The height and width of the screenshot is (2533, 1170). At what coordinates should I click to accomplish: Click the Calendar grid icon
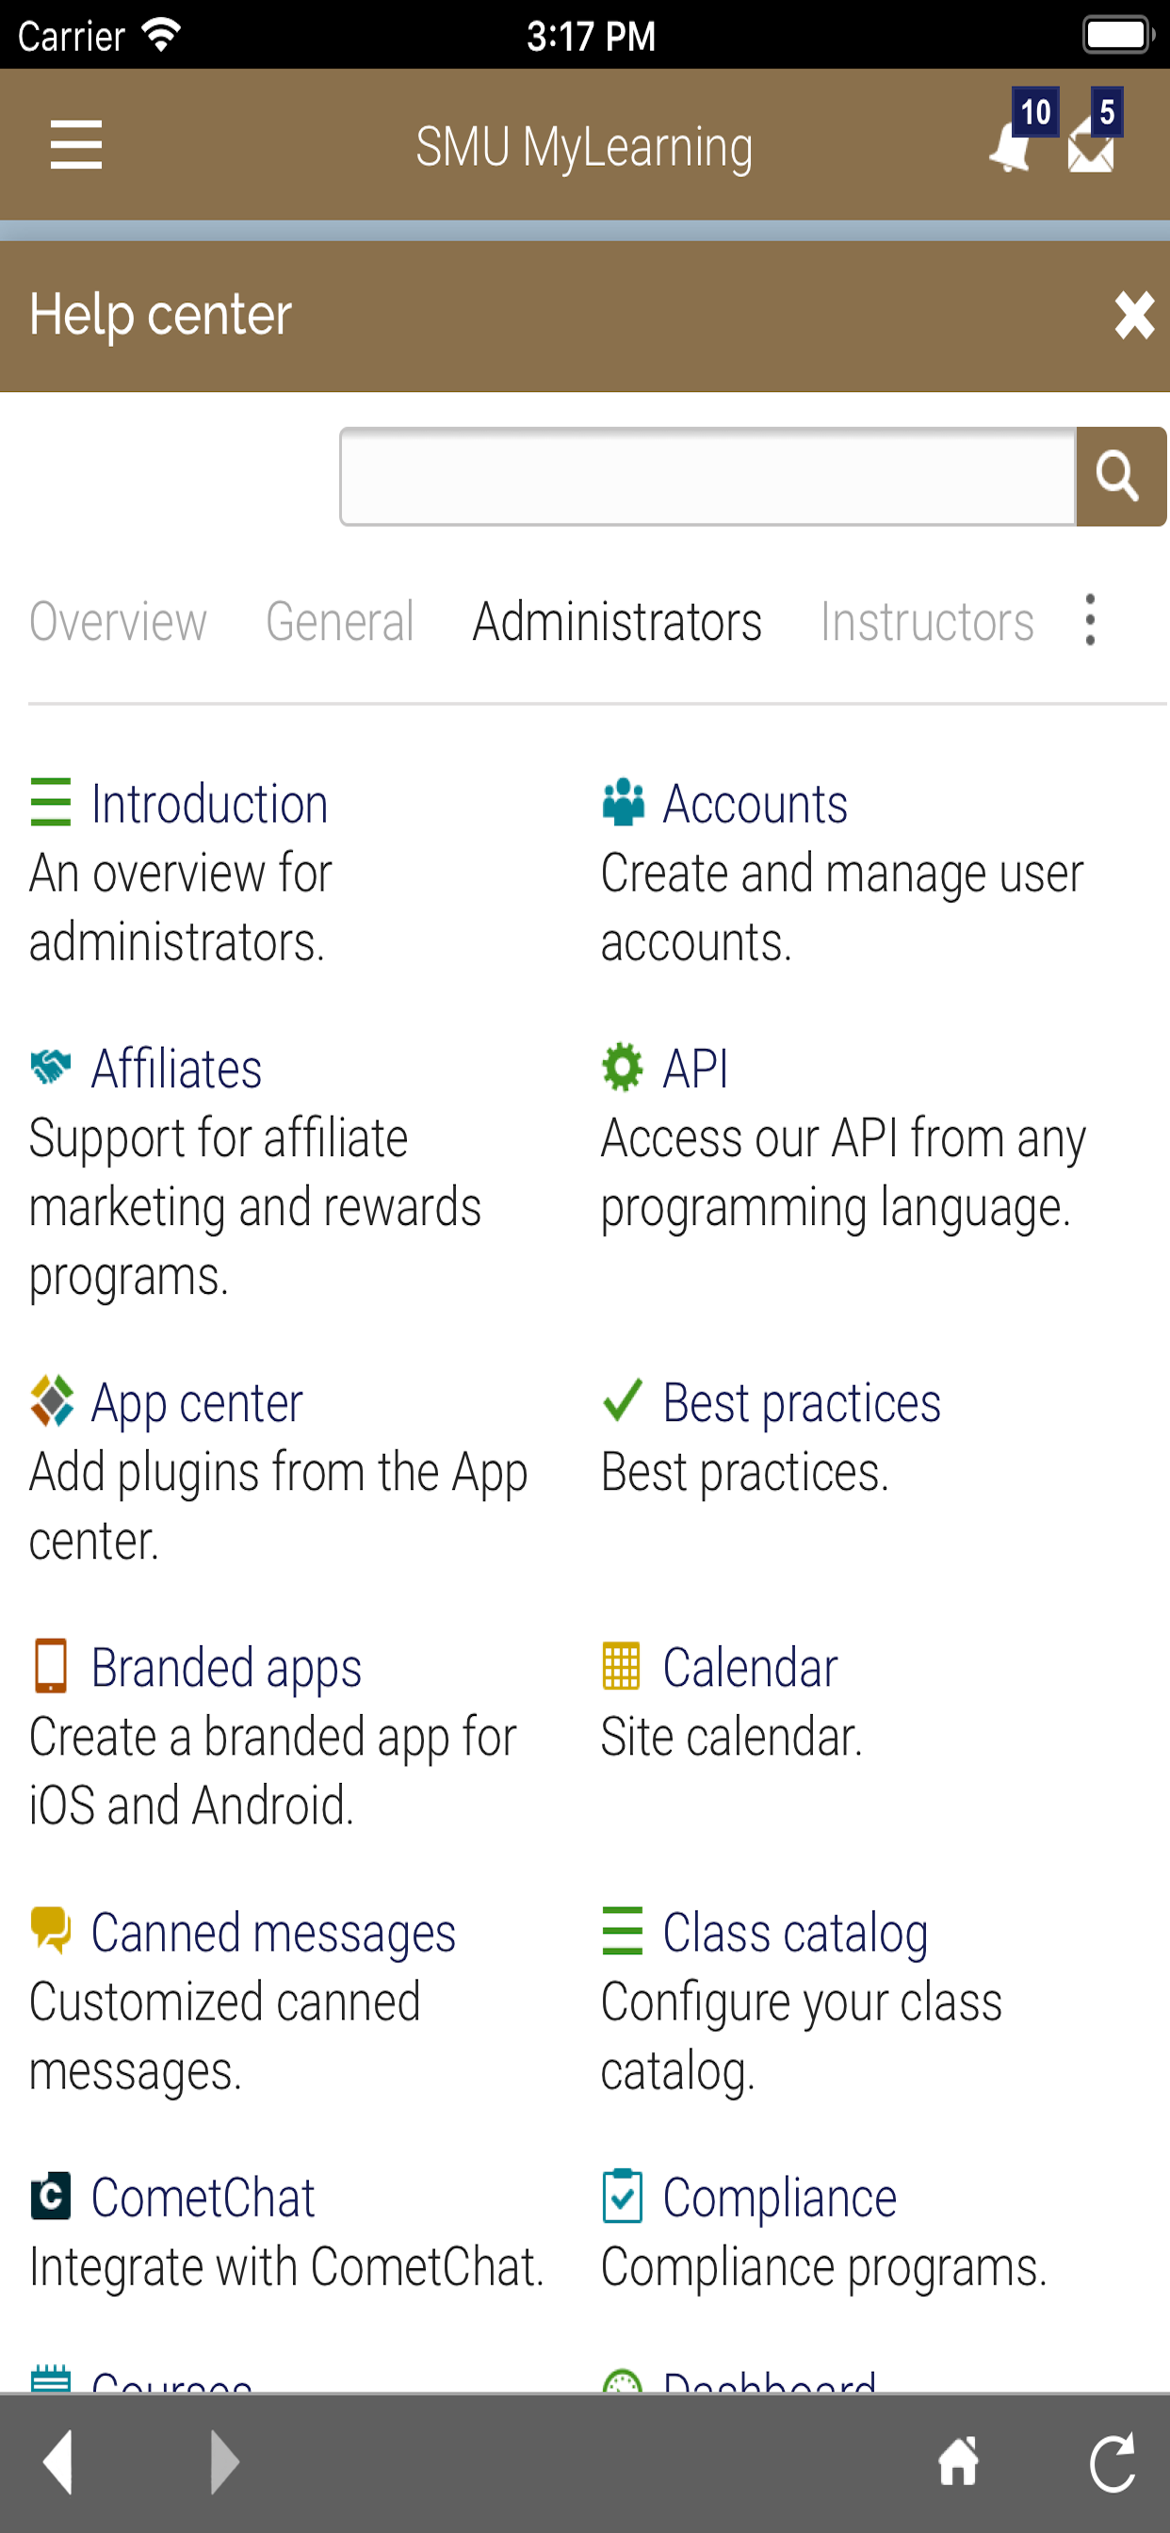[622, 1666]
